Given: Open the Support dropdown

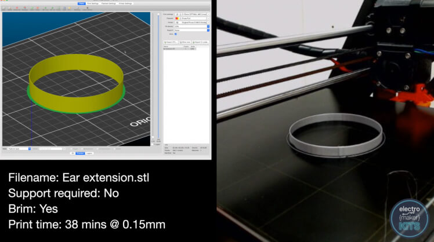Looking at the screenshot, I should coord(192,30).
